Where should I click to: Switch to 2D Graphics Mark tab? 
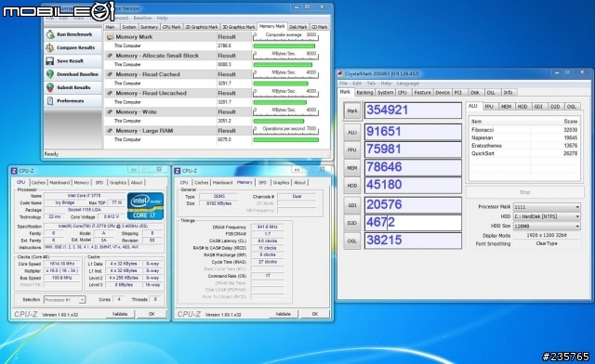click(202, 27)
